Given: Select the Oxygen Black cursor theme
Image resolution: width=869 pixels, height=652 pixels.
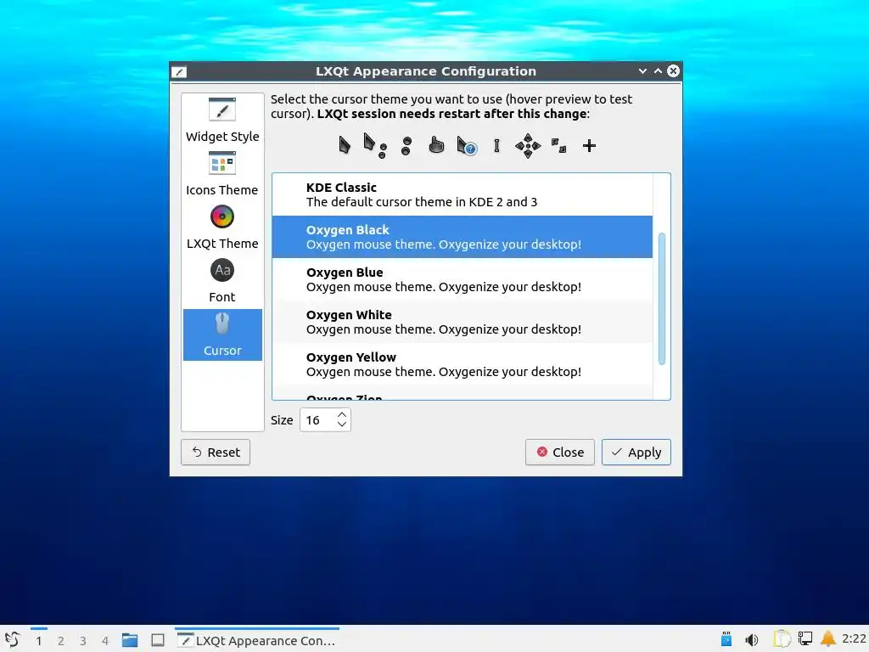Looking at the screenshot, I should 463,237.
